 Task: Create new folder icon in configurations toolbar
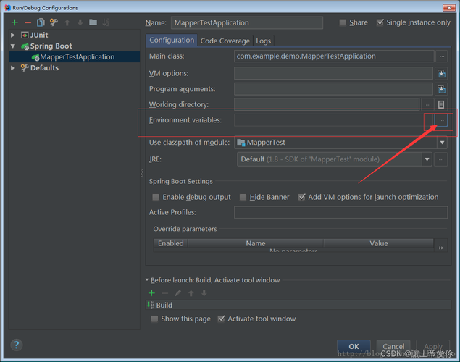tap(93, 22)
